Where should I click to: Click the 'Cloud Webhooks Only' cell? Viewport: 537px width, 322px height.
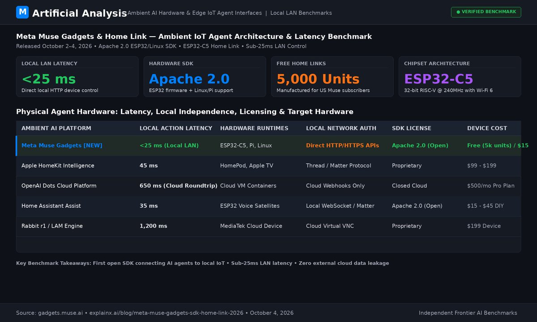coord(336,186)
